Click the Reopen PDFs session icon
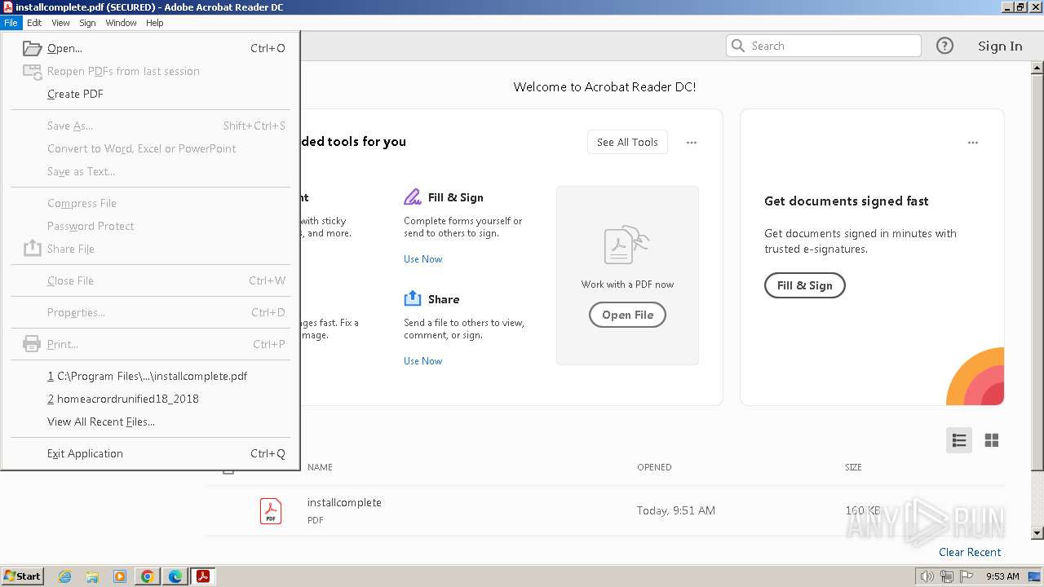 click(x=33, y=72)
